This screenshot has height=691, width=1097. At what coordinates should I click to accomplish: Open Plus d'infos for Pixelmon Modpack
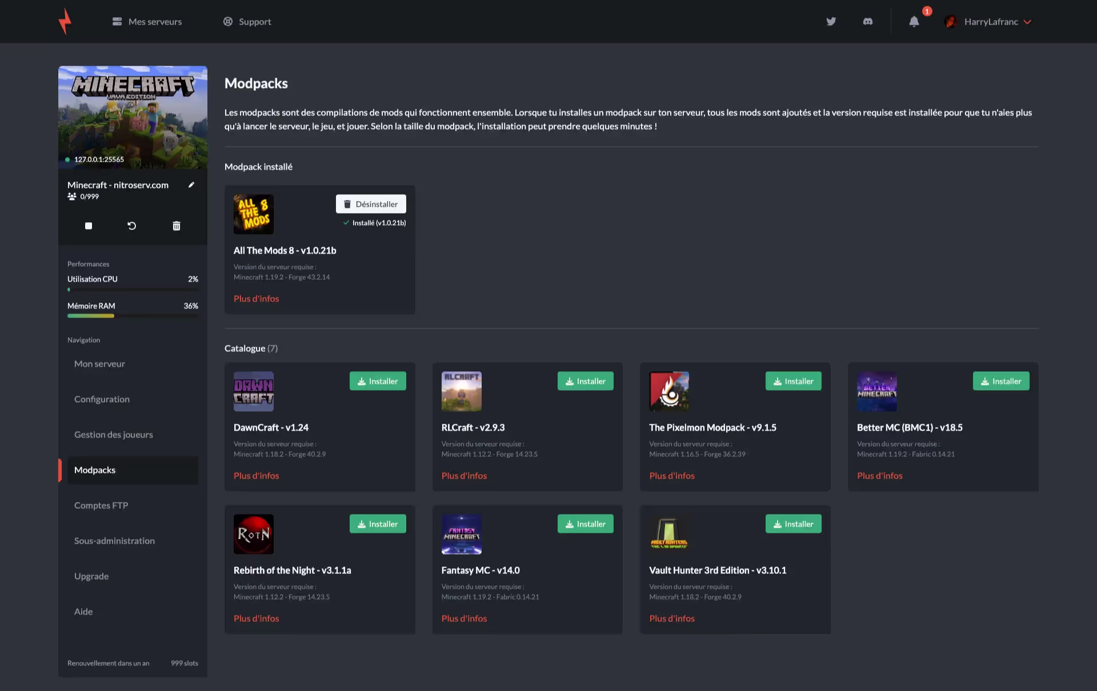point(672,476)
